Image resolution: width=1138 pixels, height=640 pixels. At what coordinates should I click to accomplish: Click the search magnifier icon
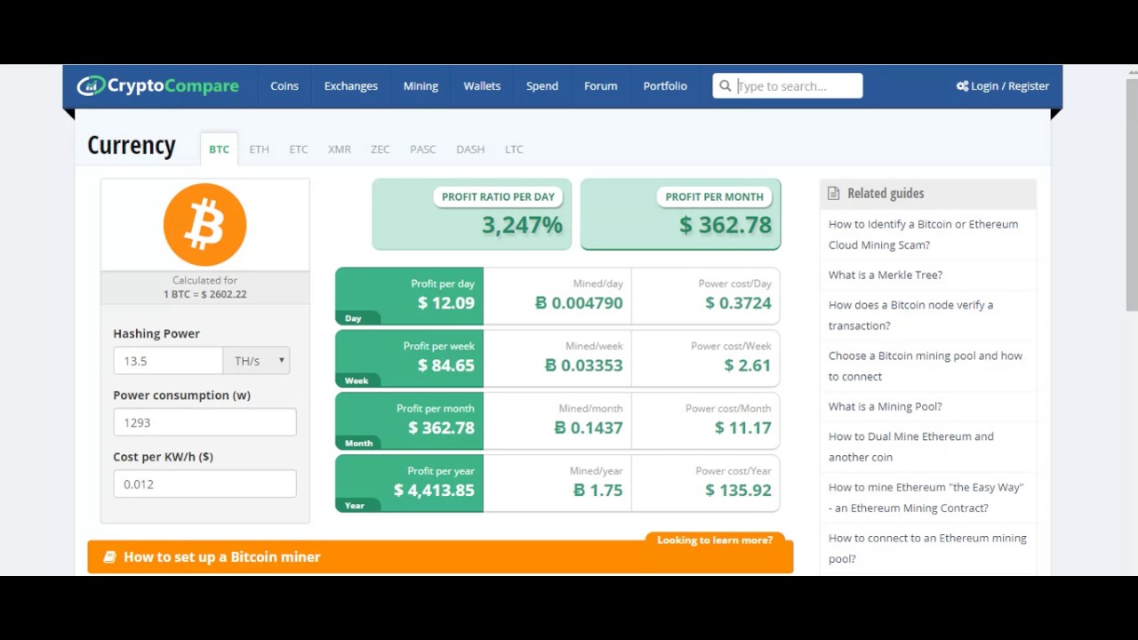725,85
